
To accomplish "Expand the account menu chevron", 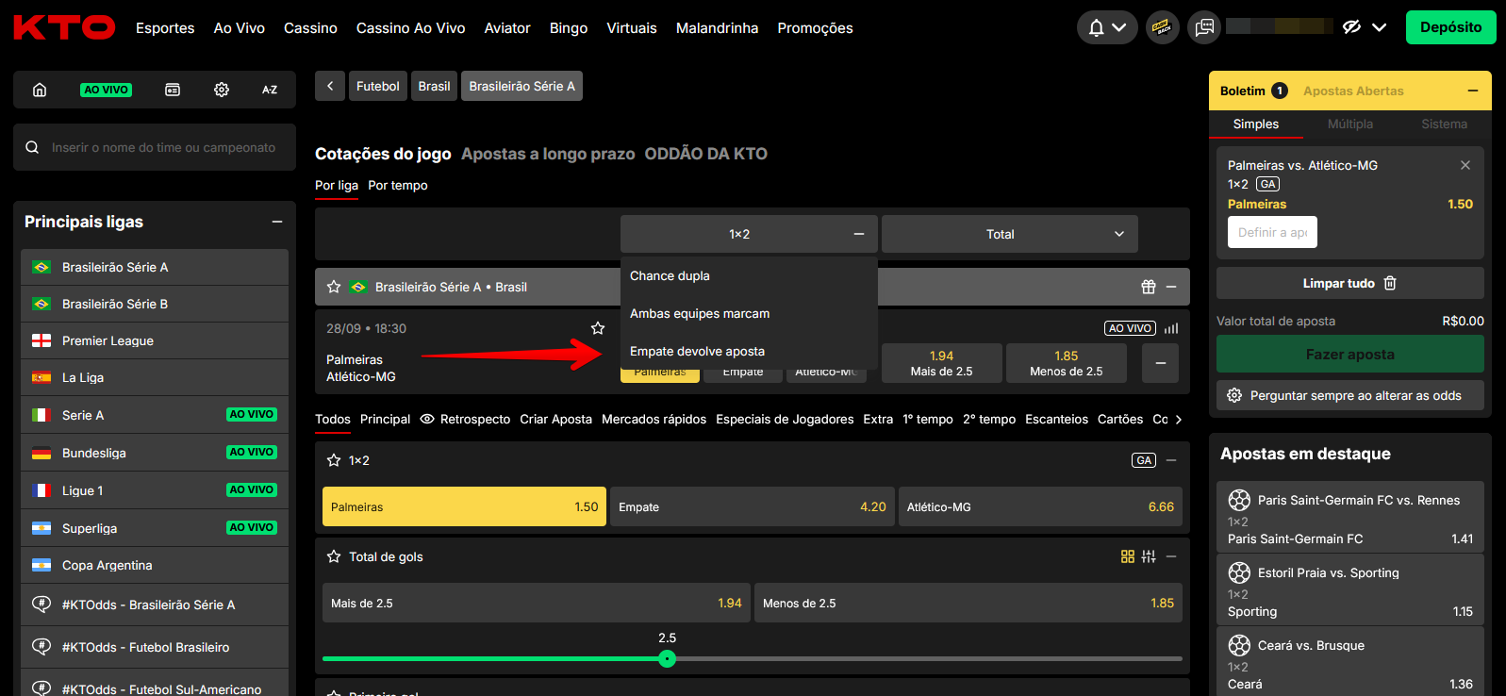I will click(1379, 27).
